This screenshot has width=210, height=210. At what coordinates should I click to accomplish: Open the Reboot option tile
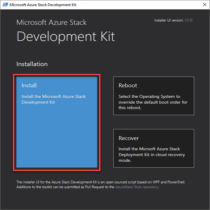click(154, 96)
